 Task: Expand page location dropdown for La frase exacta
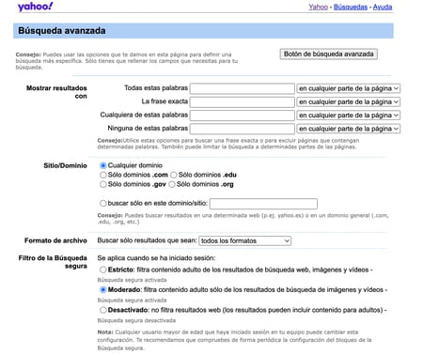(349, 102)
